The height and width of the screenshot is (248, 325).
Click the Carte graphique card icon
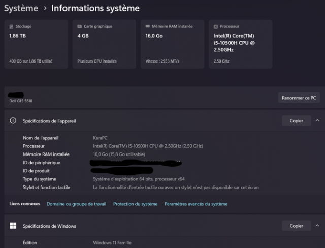coord(80,26)
